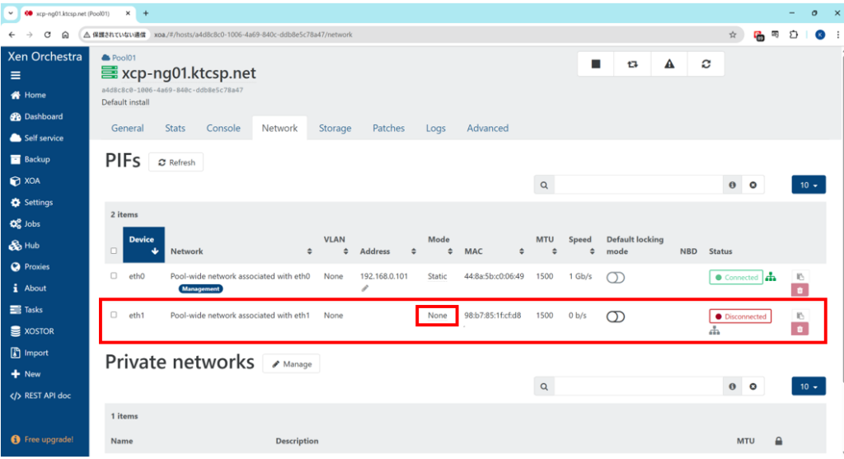This screenshot has width=844, height=459.
Task: Click the warning triangle emergency shutdown icon
Action: (669, 64)
